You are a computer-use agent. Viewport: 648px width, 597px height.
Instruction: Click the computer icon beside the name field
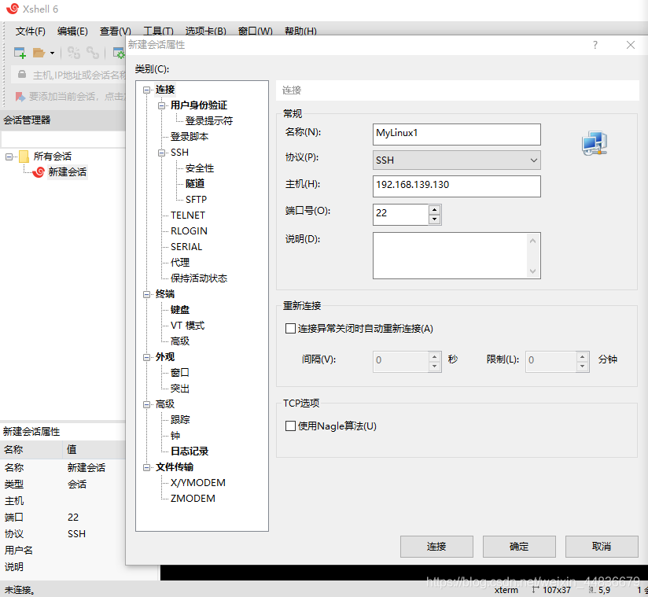(x=595, y=142)
